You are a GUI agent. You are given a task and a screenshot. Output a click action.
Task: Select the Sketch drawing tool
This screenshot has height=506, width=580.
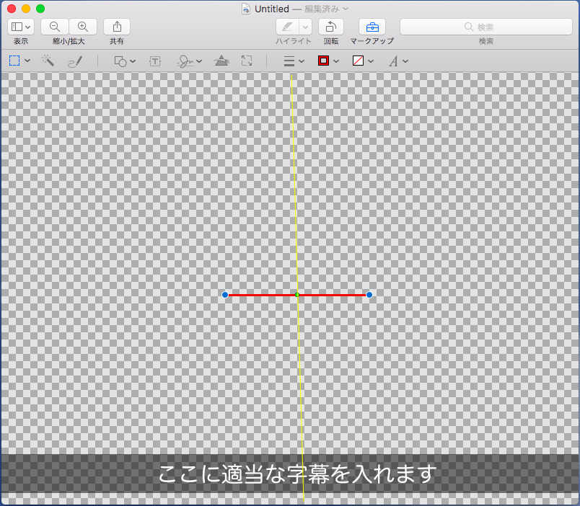pos(75,61)
